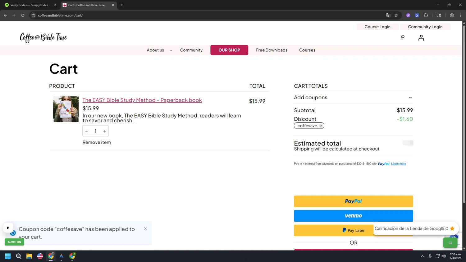The image size is (466, 262).
Task: Bookmark this page with star icon
Action: pyautogui.click(x=396, y=15)
